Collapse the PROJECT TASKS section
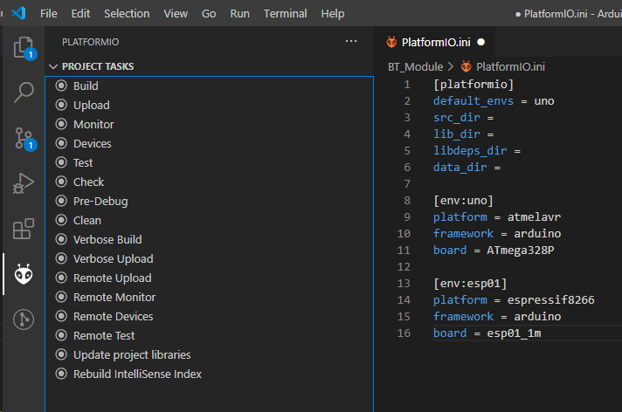The height and width of the screenshot is (412, 622). pyautogui.click(x=53, y=66)
